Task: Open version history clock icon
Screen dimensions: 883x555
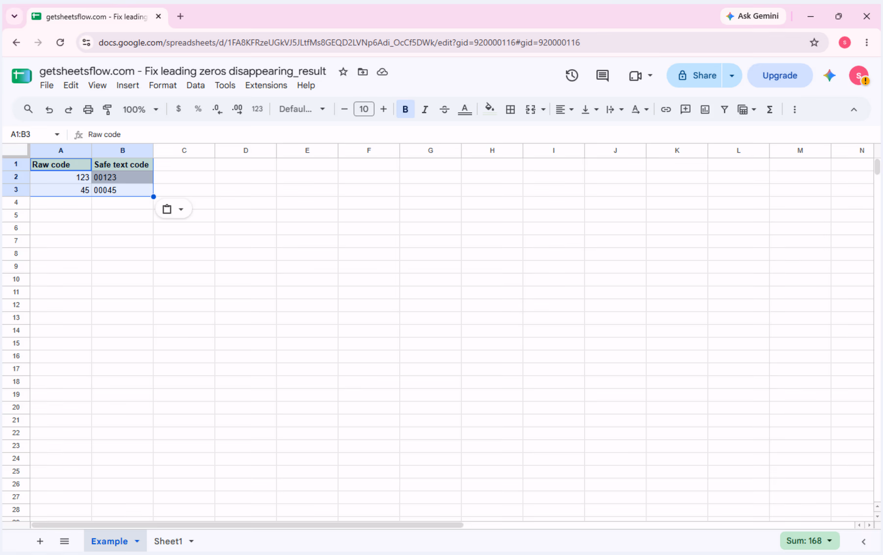Action: pos(571,76)
